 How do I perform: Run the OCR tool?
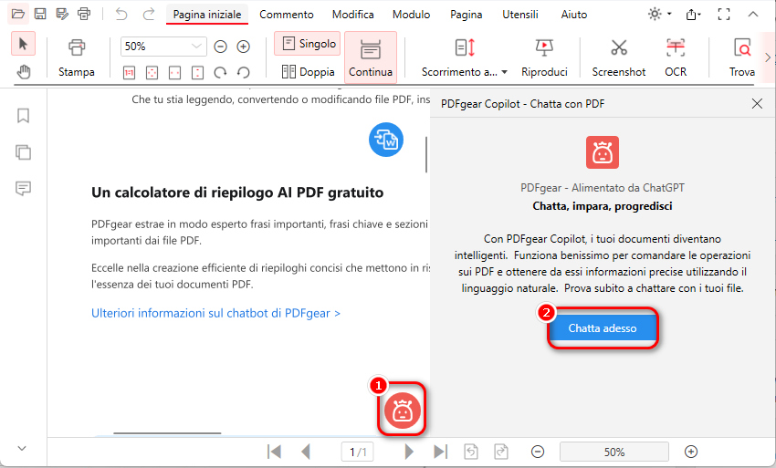676,57
